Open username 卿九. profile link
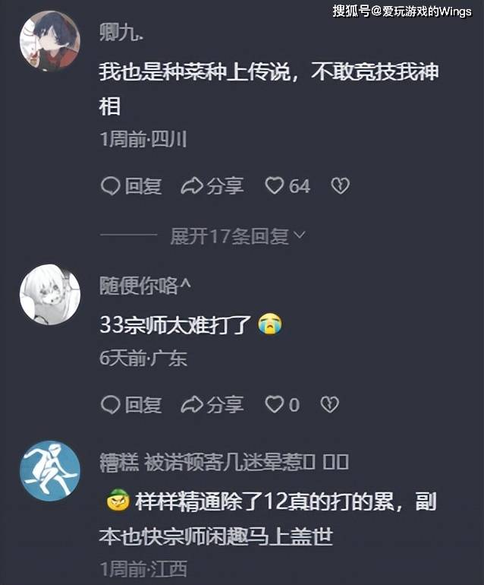 coord(121,33)
